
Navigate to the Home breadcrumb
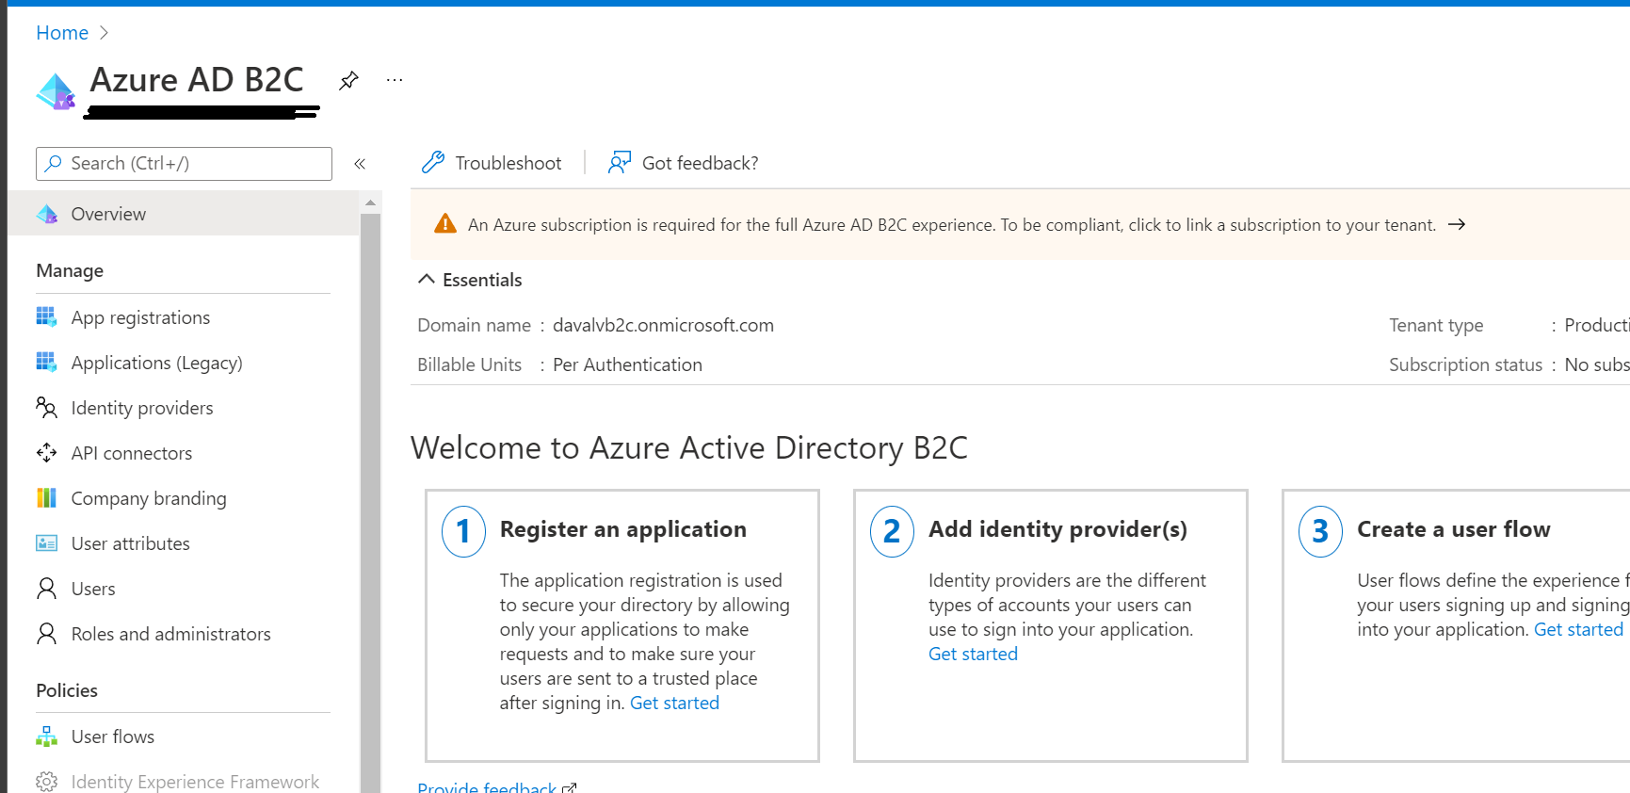click(62, 33)
